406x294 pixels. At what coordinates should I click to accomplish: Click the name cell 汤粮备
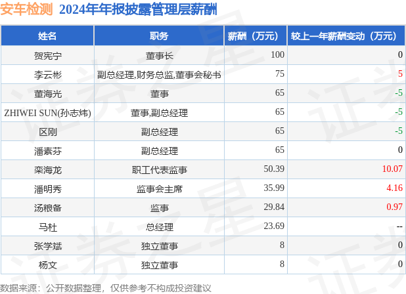[48, 208]
